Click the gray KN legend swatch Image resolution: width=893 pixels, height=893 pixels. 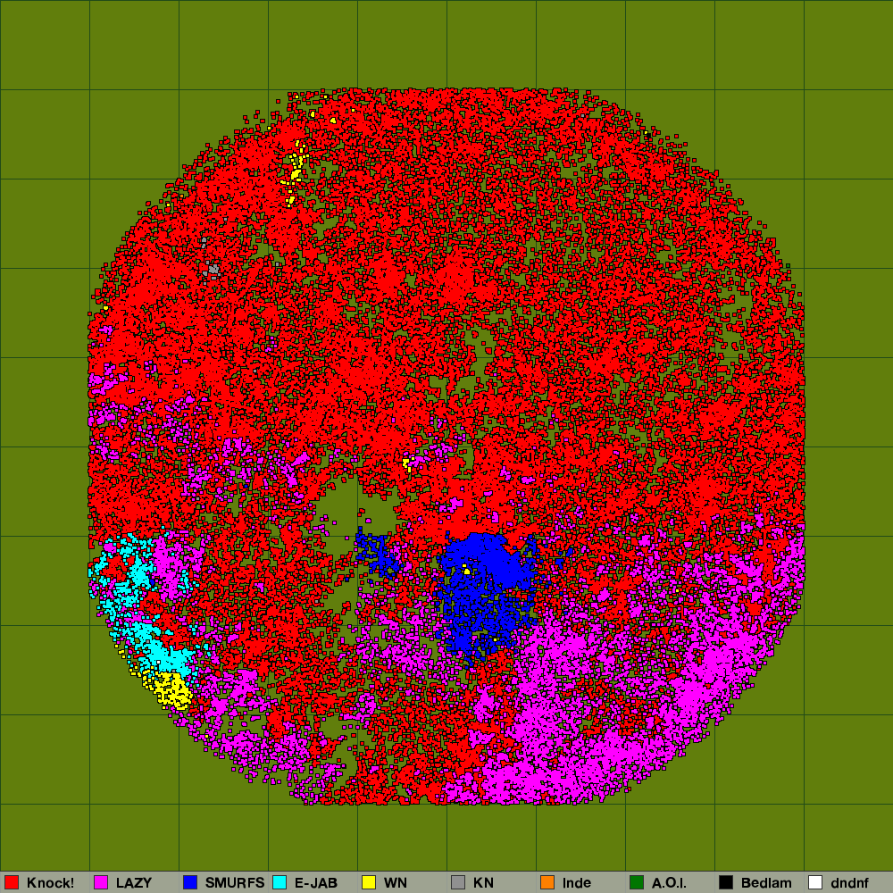458,882
